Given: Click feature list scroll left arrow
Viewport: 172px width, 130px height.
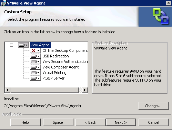Looking at the screenshot, I should point(8,90).
